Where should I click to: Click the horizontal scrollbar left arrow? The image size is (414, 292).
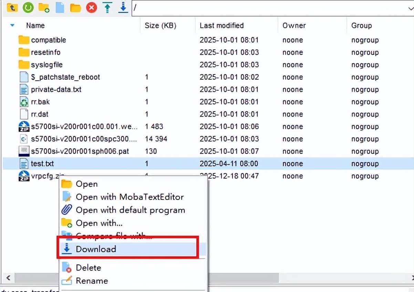click(x=8, y=278)
